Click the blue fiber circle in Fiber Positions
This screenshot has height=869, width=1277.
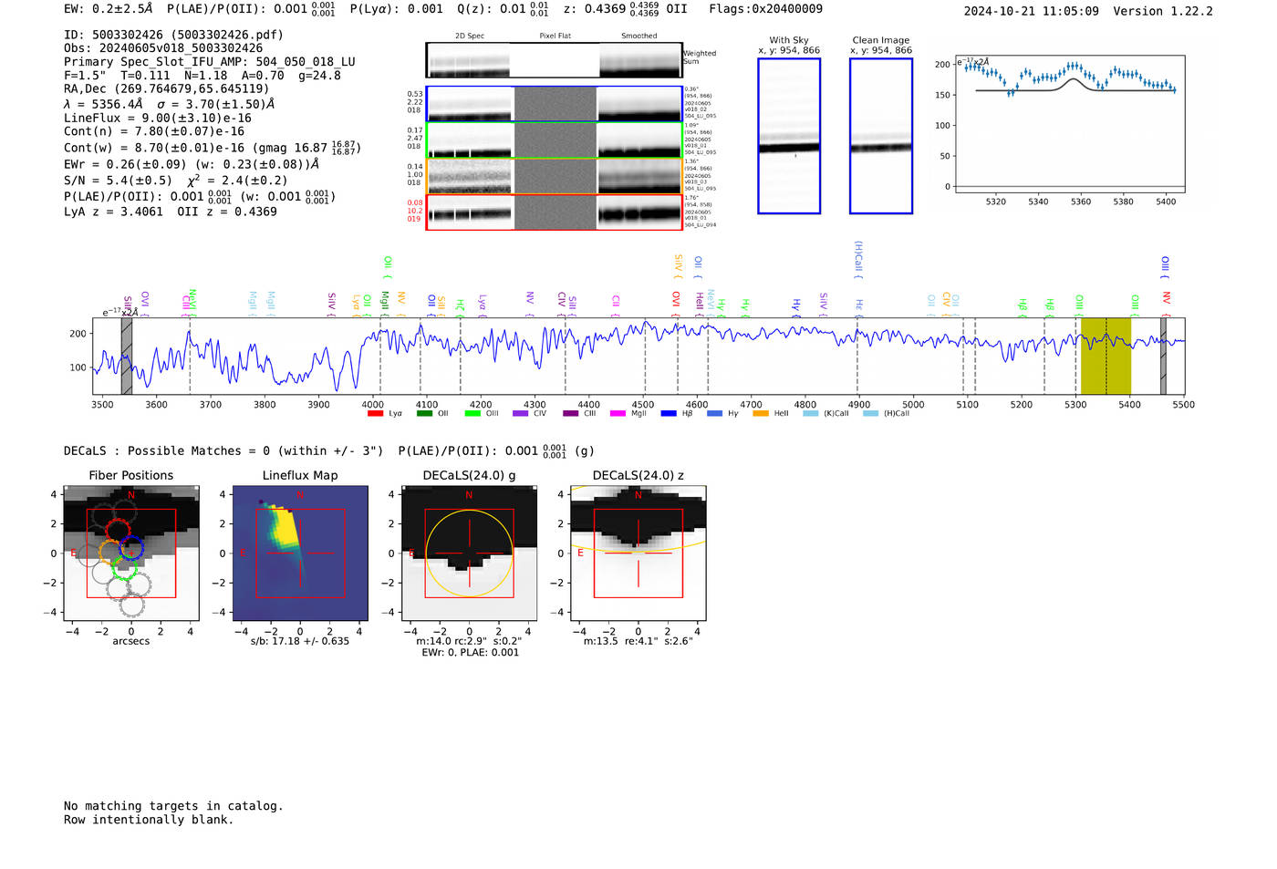click(131, 549)
